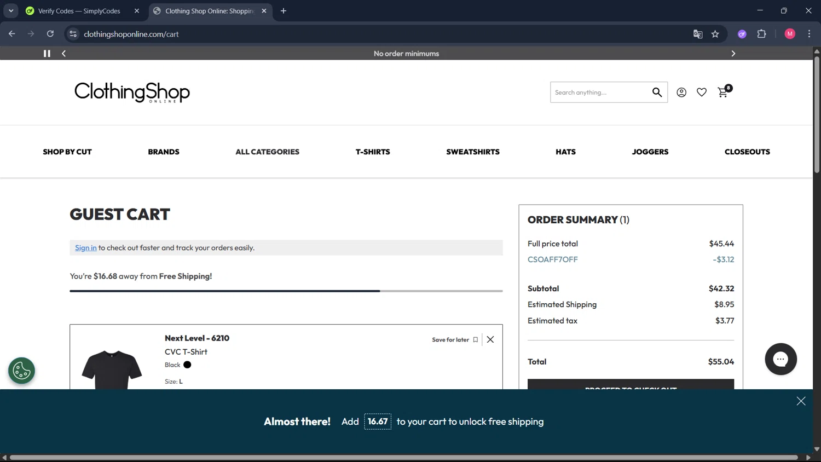Open the JOGGERS menu
The image size is (821, 462).
650,152
